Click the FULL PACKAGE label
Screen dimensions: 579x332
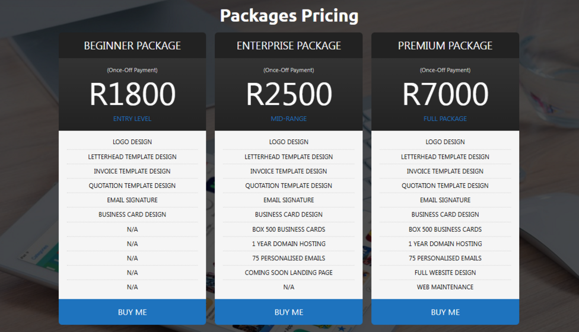(x=445, y=119)
